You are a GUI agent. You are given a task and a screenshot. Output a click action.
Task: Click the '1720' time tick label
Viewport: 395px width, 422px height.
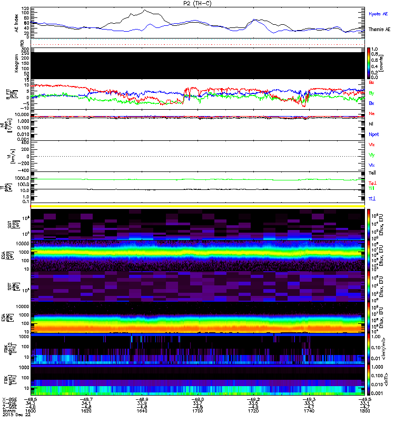(253, 411)
